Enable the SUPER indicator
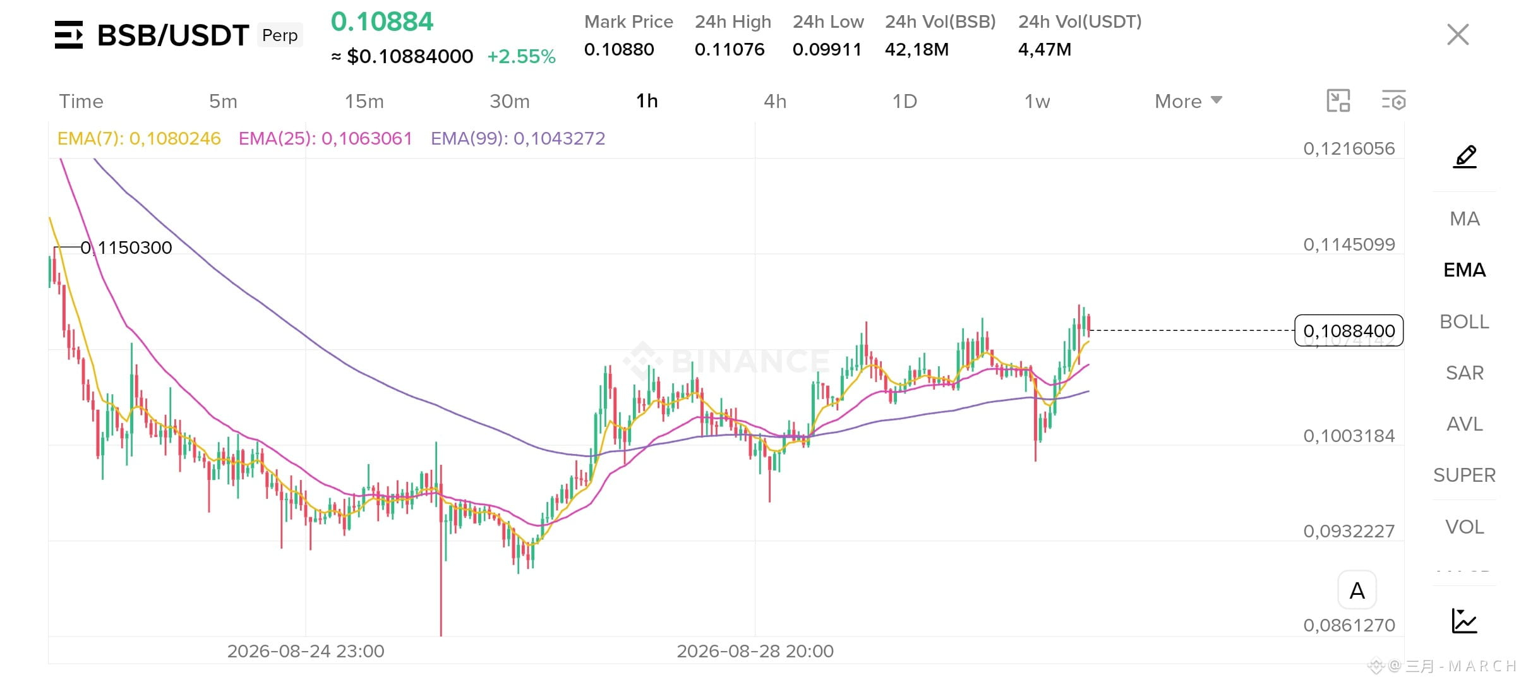Image resolution: width=1521 pixels, height=682 pixels. [1465, 475]
